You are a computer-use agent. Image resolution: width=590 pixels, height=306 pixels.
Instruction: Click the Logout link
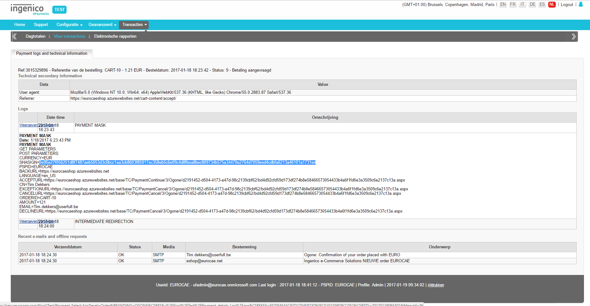567,4
